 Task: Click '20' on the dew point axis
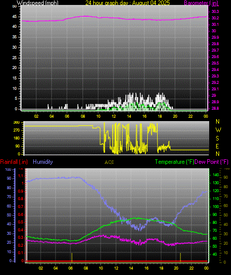pyautogui.click(x=226, y=243)
